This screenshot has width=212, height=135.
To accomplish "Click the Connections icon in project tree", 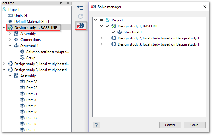I will (x=16, y=40).
